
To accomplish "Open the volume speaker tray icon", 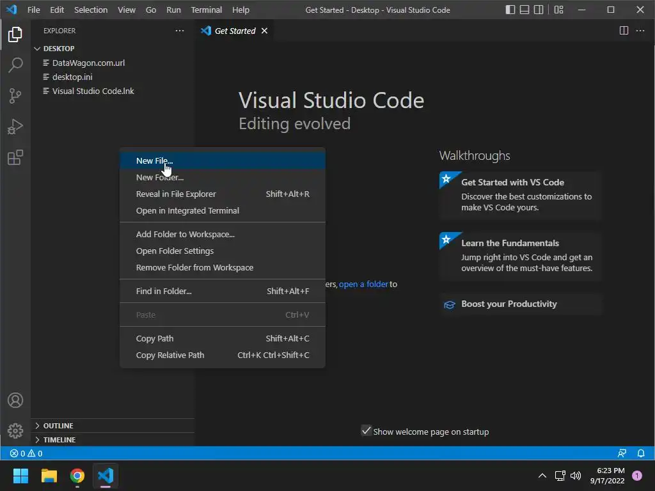I will point(576,476).
